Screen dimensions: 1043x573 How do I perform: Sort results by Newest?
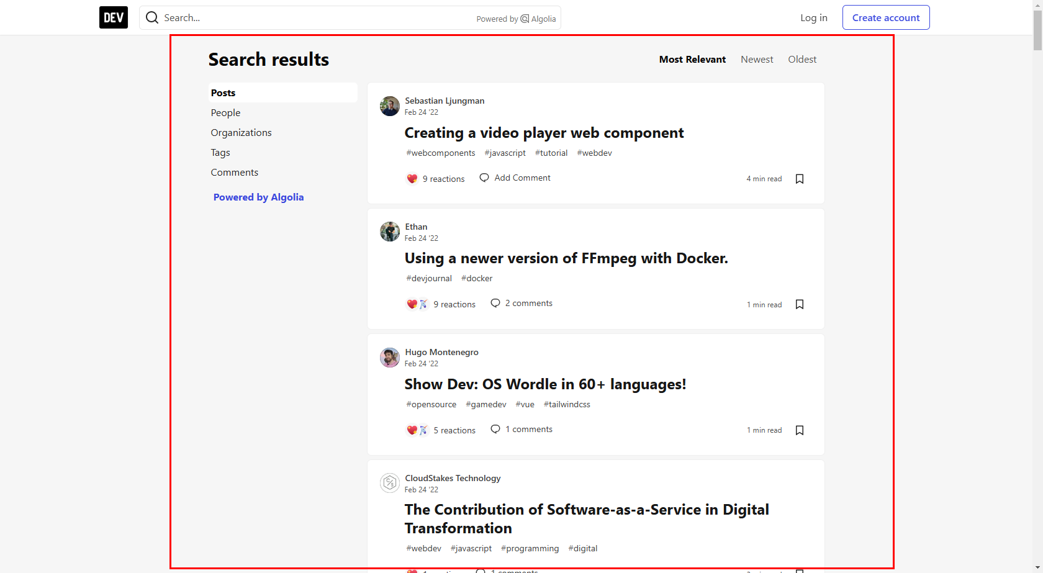757,60
